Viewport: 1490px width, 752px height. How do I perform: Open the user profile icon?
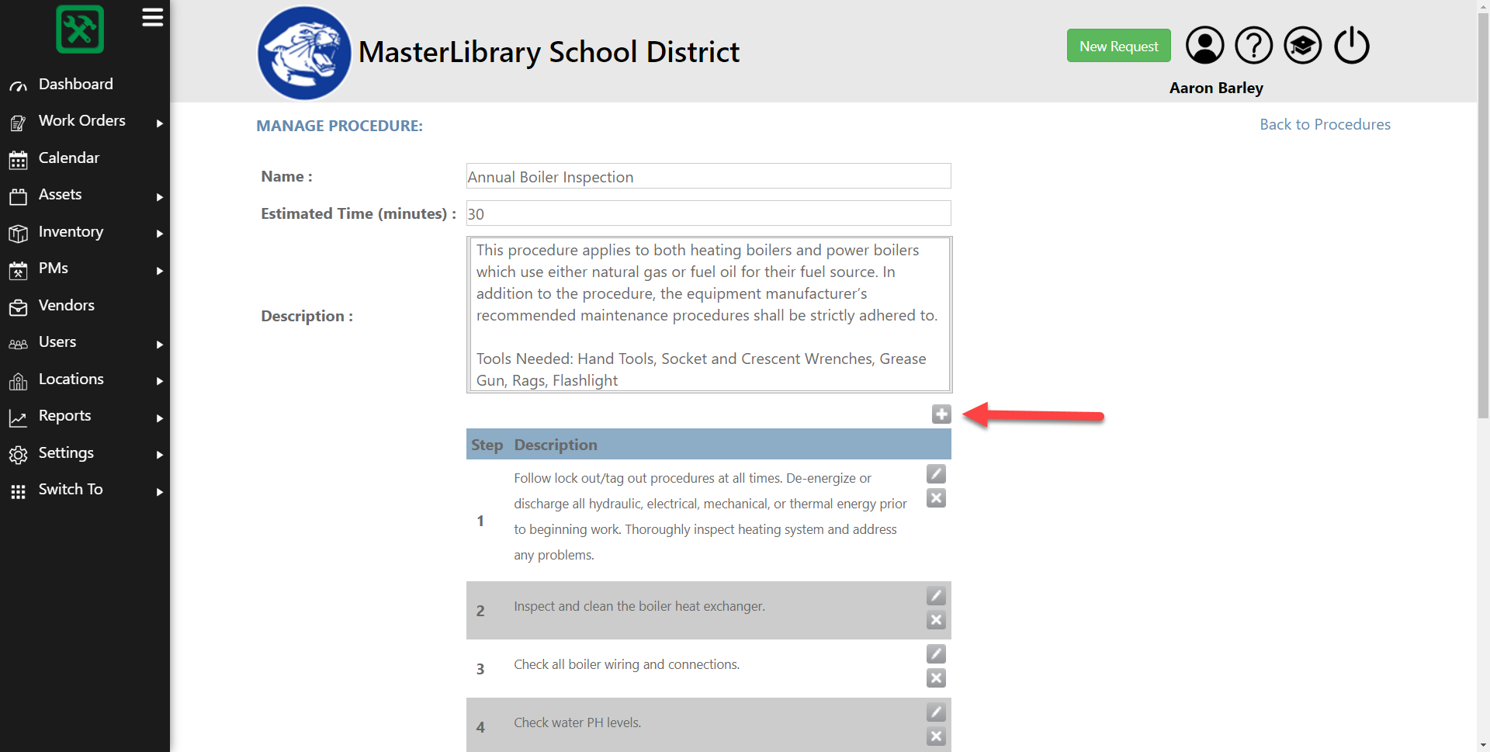pos(1204,46)
